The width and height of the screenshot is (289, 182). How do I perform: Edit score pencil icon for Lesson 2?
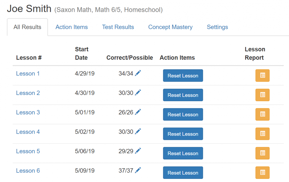click(x=138, y=92)
